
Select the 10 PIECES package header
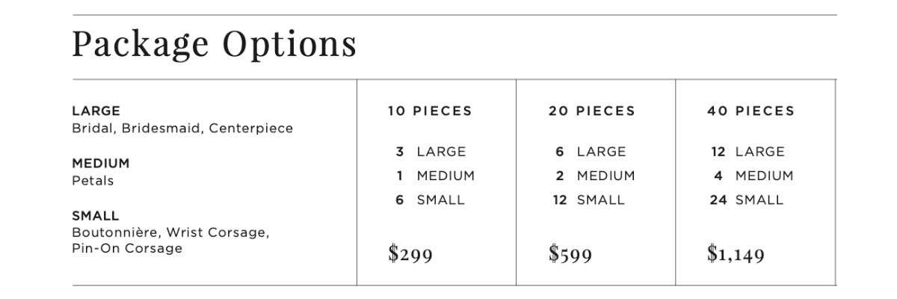point(430,111)
